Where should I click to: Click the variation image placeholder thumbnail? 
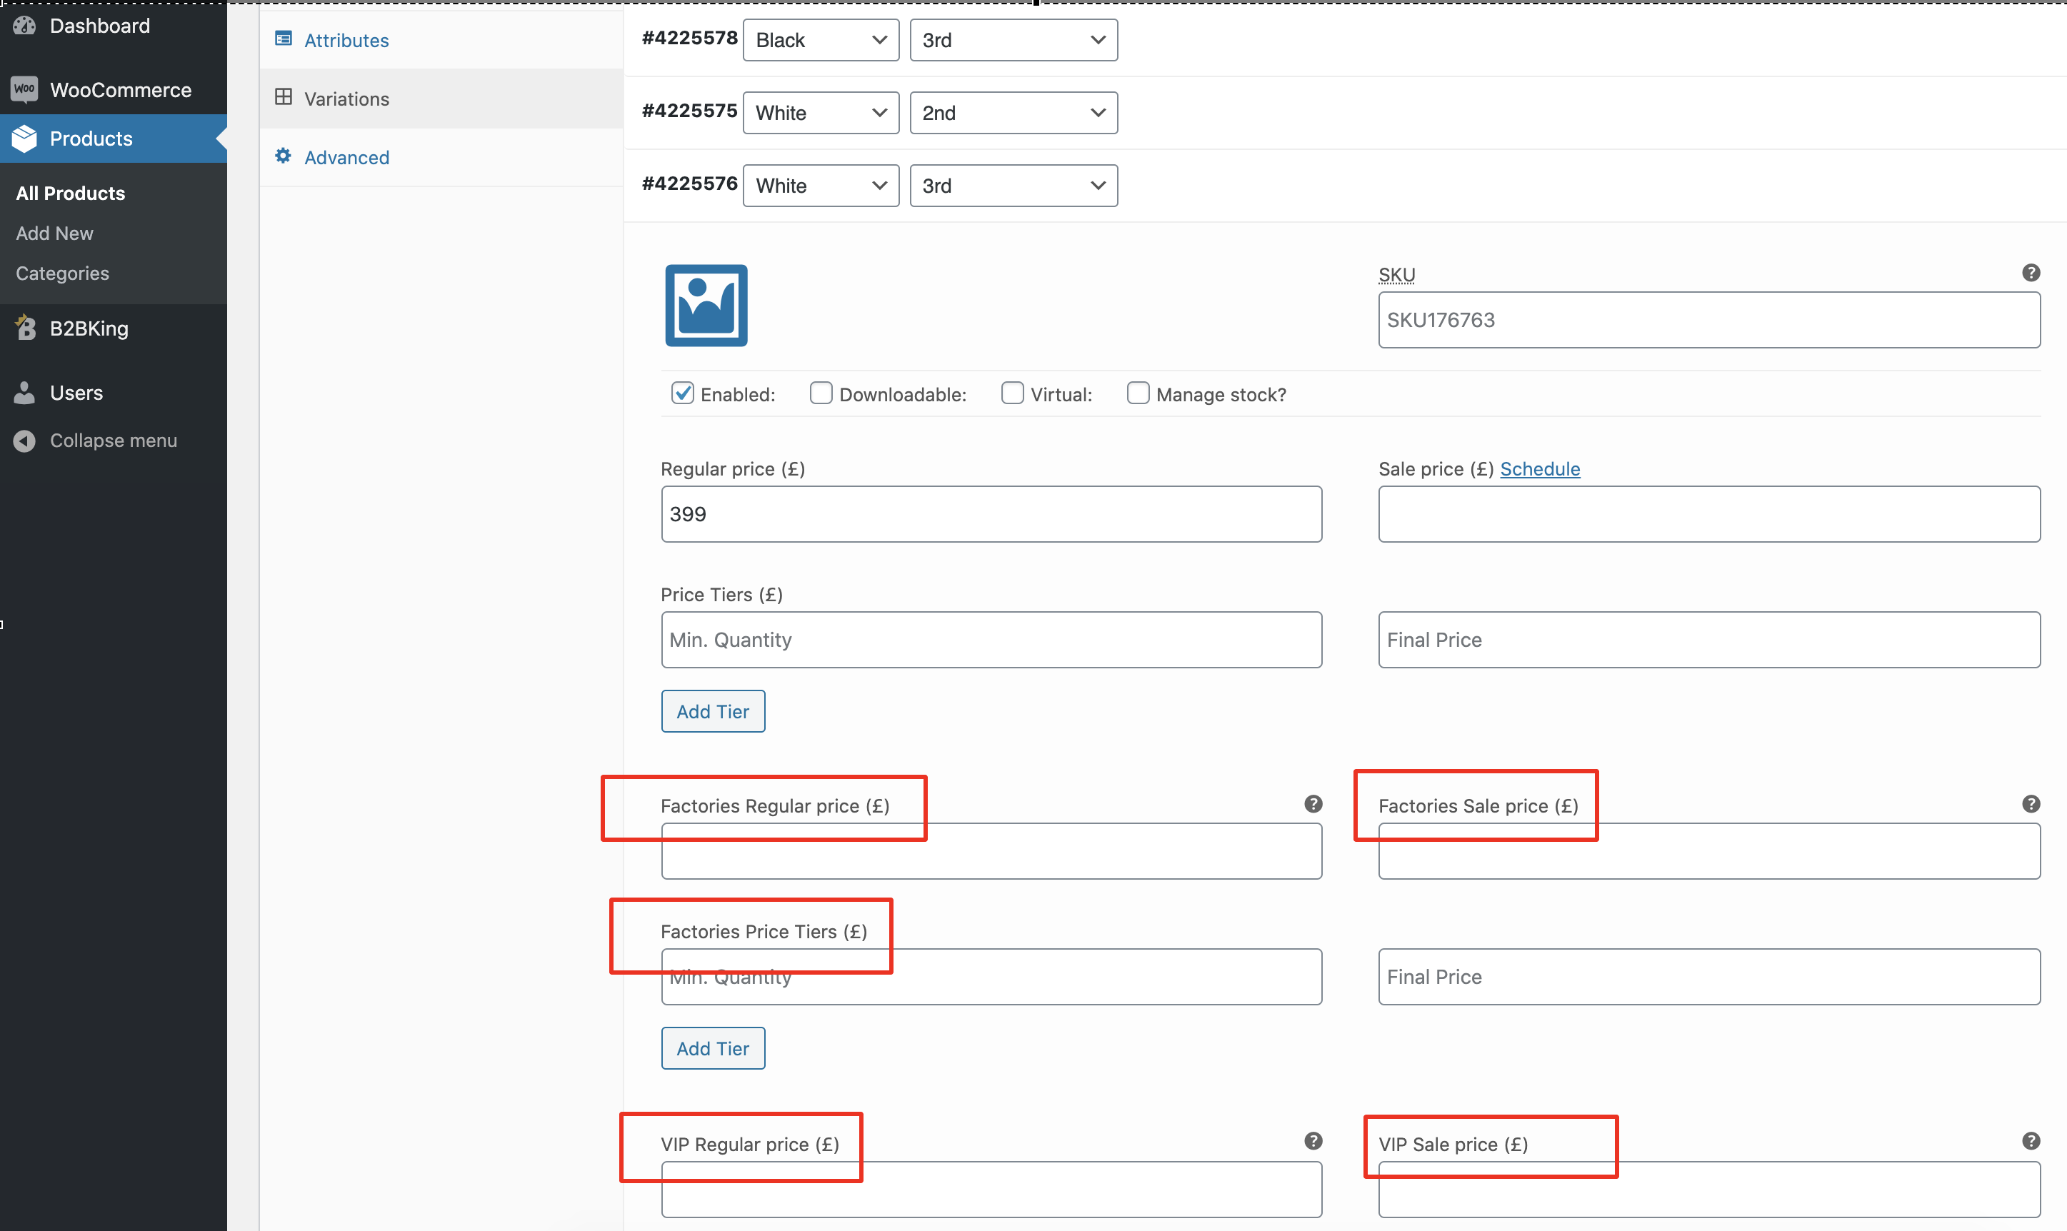(x=706, y=306)
